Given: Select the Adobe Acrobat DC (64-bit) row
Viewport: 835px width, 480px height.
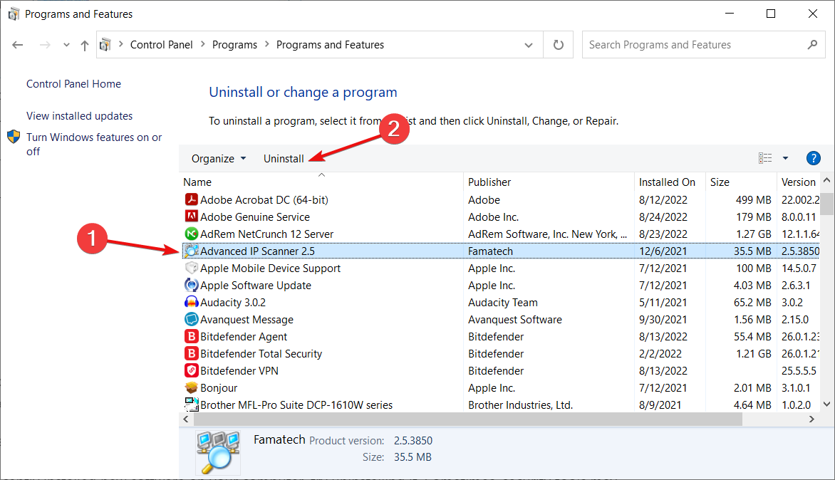Looking at the screenshot, I should point(501,199).
